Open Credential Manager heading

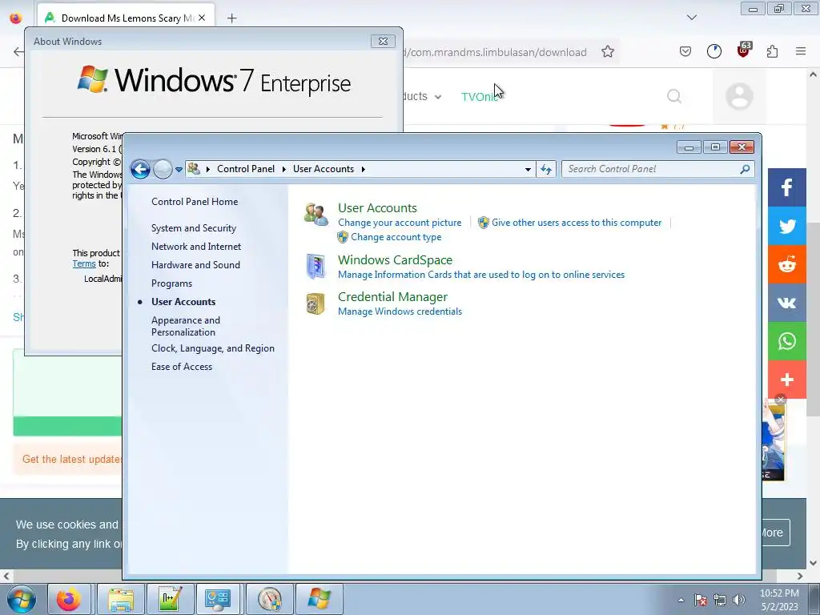pyautogui.click(x=392, y=296)
